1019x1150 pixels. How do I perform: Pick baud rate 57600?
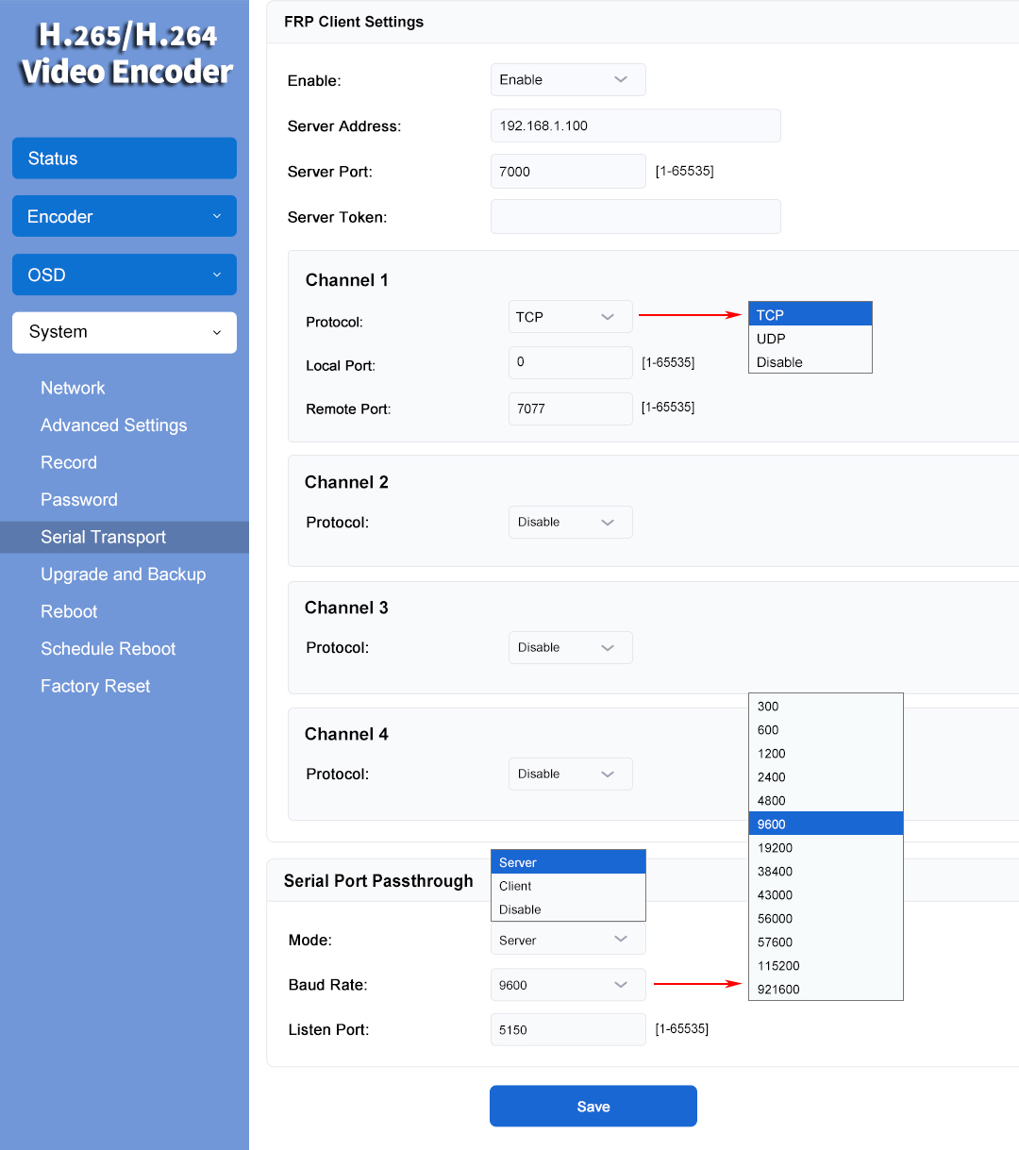pos(826,942)
